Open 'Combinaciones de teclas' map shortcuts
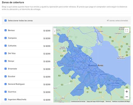Image resolution: width=133 pixels, height=105 pixels. pos(78,101)
